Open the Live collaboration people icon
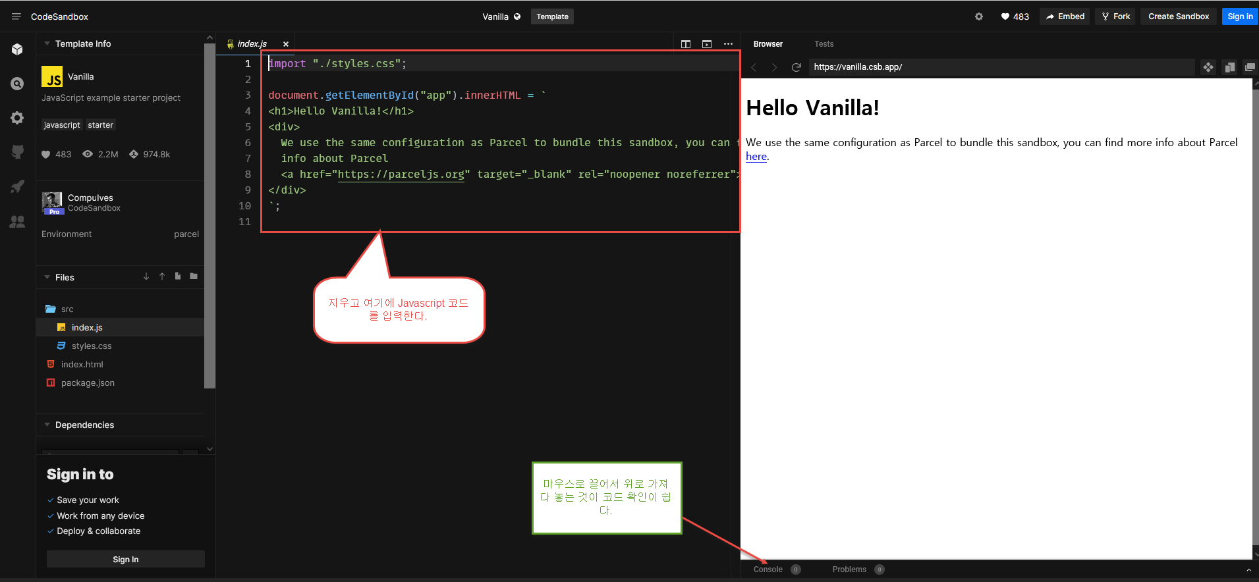This screenshot has width=1259, height=582. pos(17,222)
